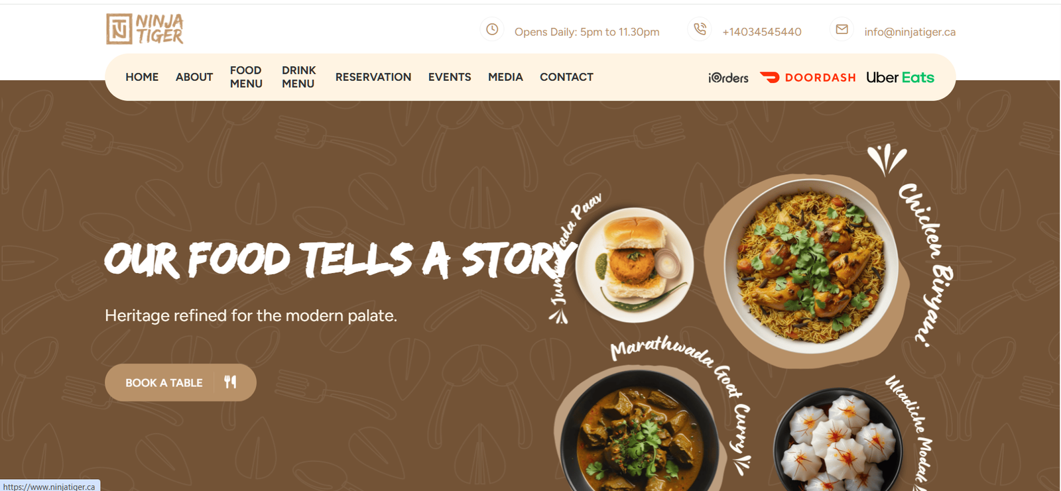Click the fork and knife icon
1061x491 pixels.
pyautogui.click(x=230, y=382)
